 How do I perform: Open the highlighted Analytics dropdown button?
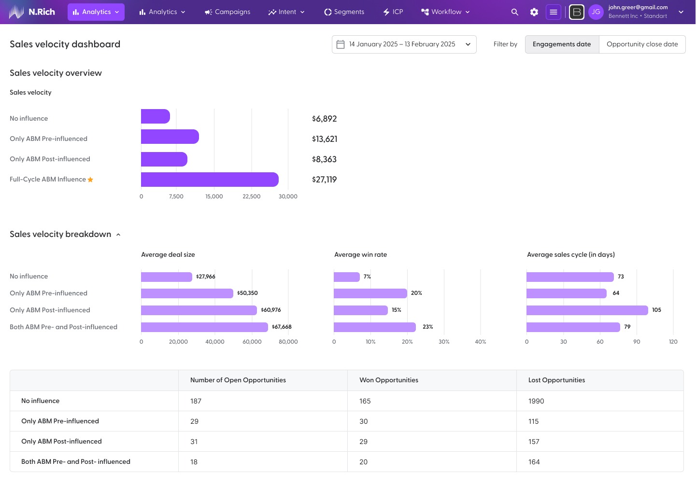(96, 12)
